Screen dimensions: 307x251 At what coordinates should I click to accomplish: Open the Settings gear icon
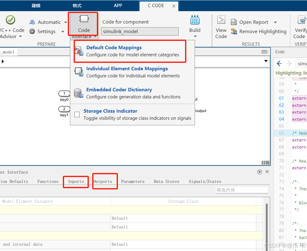tap(32, 31)
